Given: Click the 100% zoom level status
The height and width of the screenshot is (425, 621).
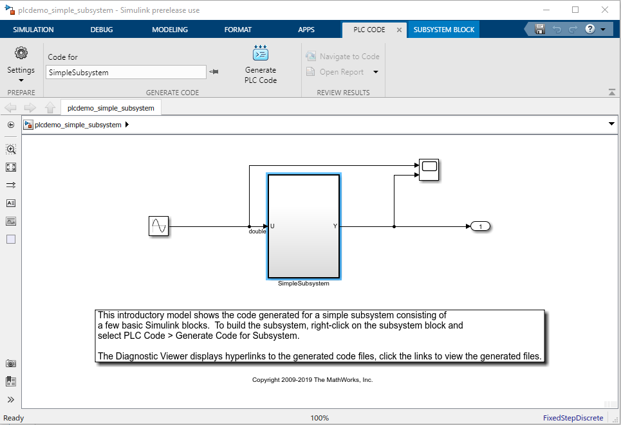Looking at the screenshot, I should [x=320, y=418].
